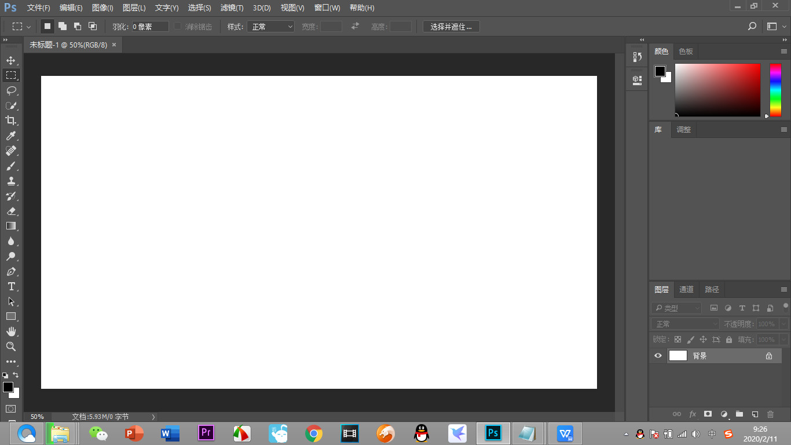Switch to the 色板 tab

pos(686,52)
